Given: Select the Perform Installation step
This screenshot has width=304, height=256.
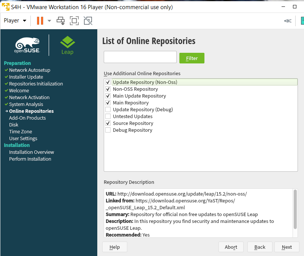Looking at the screenshot, I should point(30,159).
